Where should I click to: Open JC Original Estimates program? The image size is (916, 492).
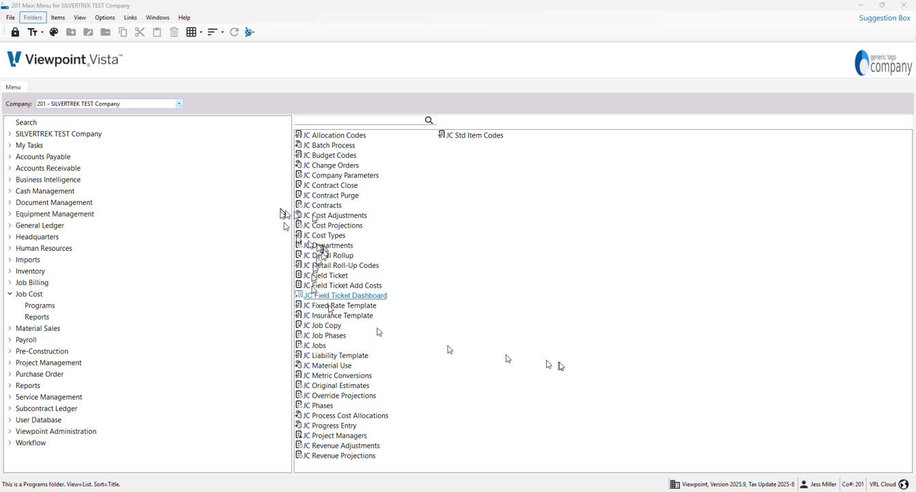click(x=336, y=385)
